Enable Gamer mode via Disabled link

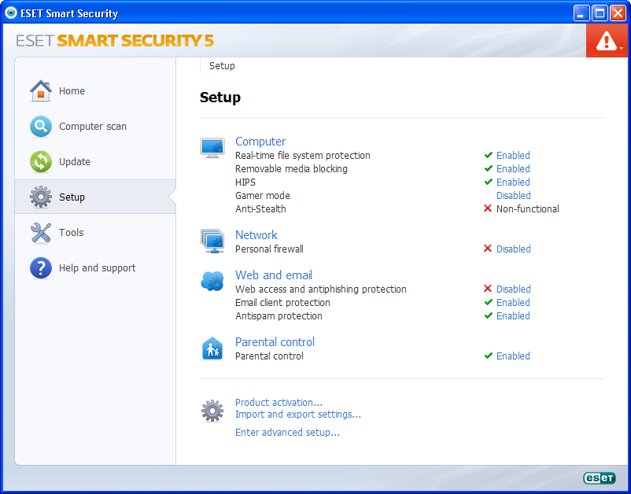tap(514, 196)
